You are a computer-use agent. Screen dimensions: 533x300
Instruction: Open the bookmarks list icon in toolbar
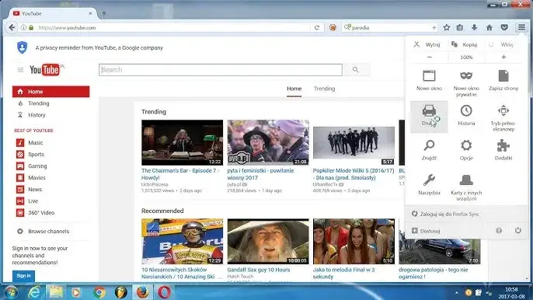click(x=460, y=27)
